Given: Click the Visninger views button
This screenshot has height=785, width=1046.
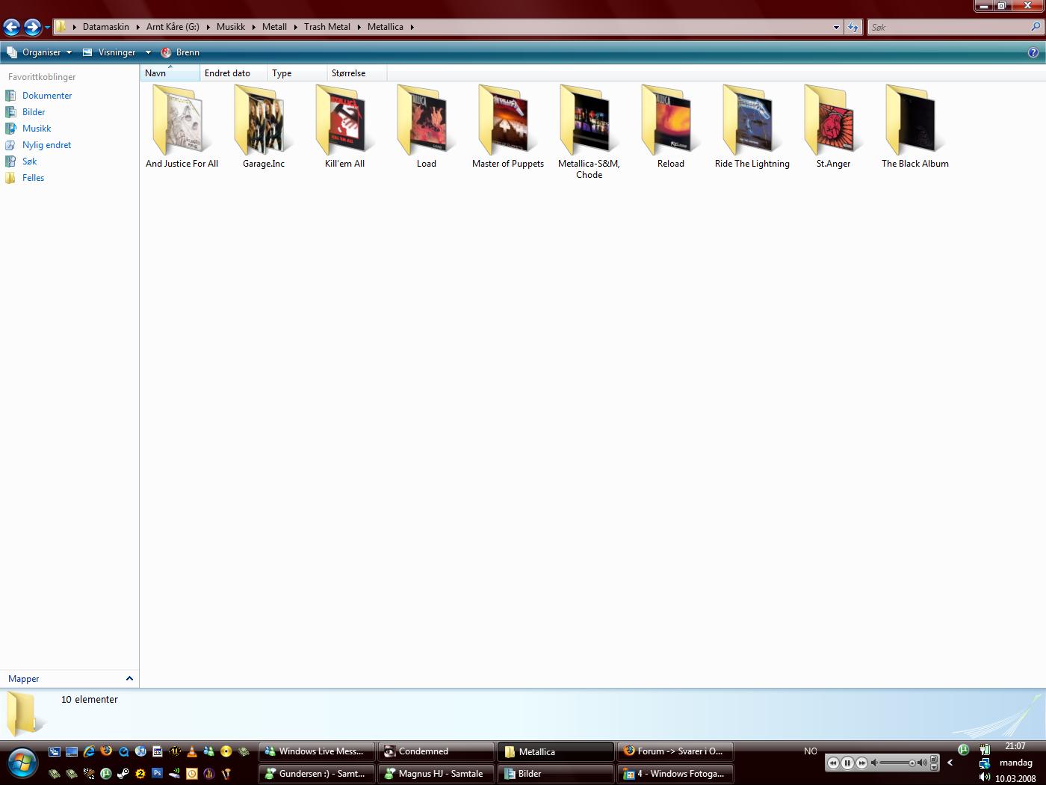Looking at the screenshot, I should click(110, 52).
